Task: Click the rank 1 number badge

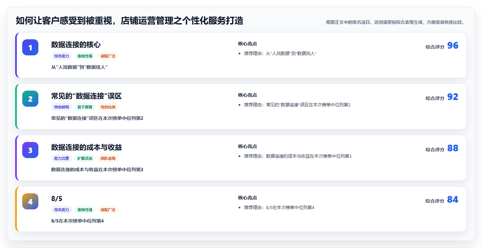Action: point(30,47)
